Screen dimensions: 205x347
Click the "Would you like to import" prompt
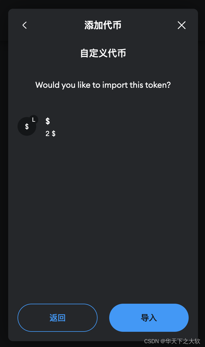click(x=103, y=85)
